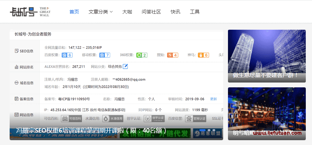Click the green 友情链接、外链代发 banner
The height and width of the screenshot is (145, 312).
pyautogui.click(x=155, y=133)
